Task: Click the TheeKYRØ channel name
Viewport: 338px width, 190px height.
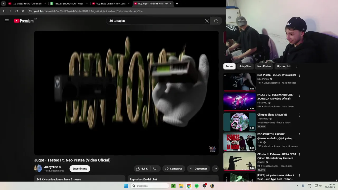Action: [x=263, y=119]
